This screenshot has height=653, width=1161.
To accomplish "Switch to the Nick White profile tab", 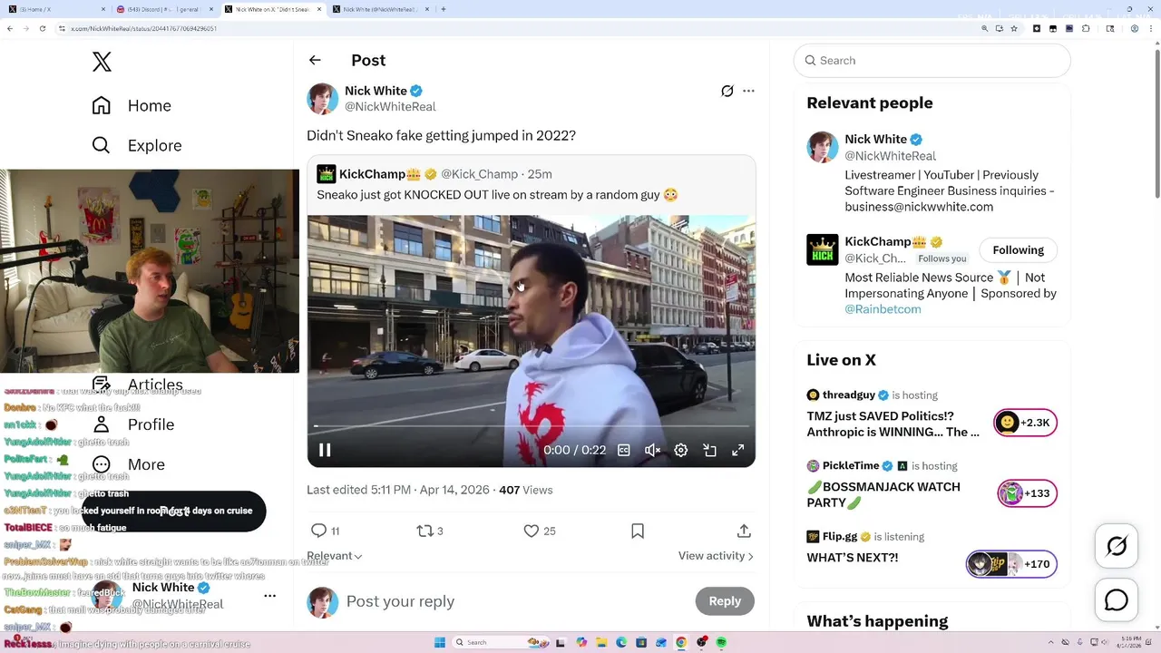I will point(379,9).
